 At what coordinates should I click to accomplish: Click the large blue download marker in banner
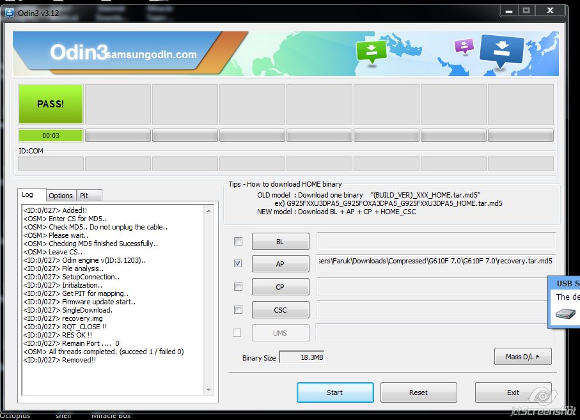click(x=501, y=51)
